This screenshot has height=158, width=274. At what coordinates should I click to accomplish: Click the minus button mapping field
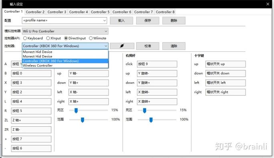pyautogui.click(x=31, y=148)
